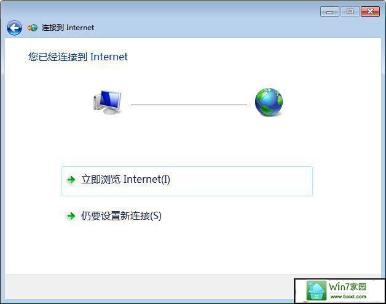Select the Earth globe icon

coord(269,102)
